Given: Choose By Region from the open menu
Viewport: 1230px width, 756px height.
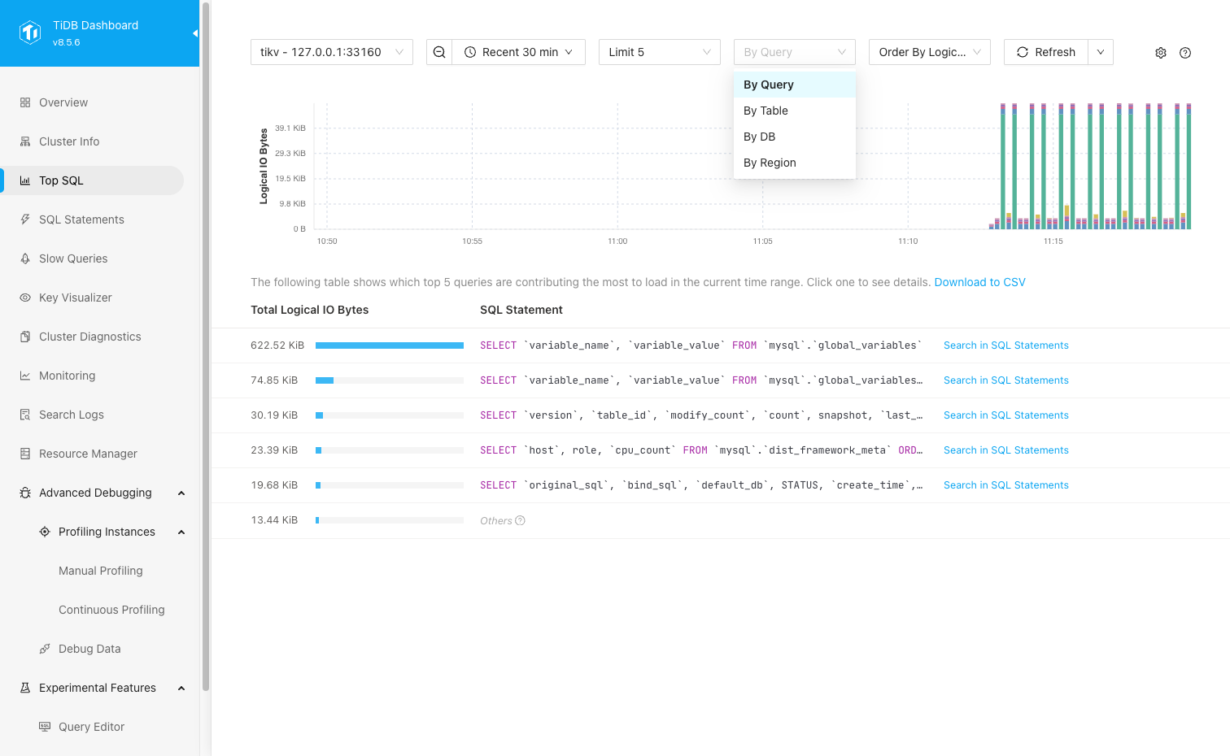Looking at the screenshot, I should coord(770,162).
